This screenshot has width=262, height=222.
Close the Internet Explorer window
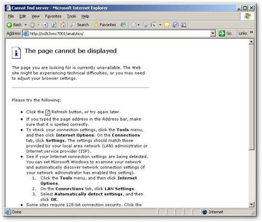[251, 8]
